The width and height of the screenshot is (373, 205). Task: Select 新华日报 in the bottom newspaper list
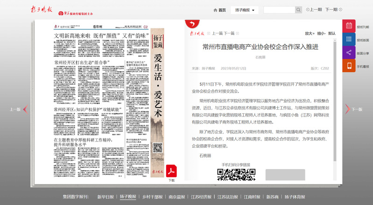(106, 197)
